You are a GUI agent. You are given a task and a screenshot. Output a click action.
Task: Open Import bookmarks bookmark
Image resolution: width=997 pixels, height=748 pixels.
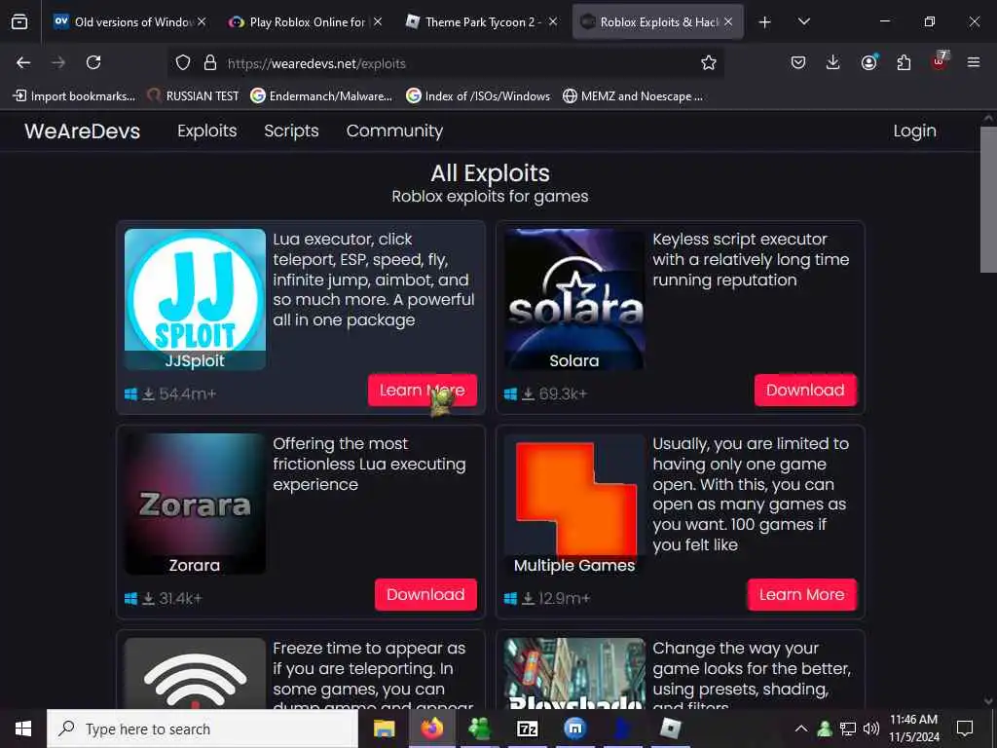click(x=74, y=96)
